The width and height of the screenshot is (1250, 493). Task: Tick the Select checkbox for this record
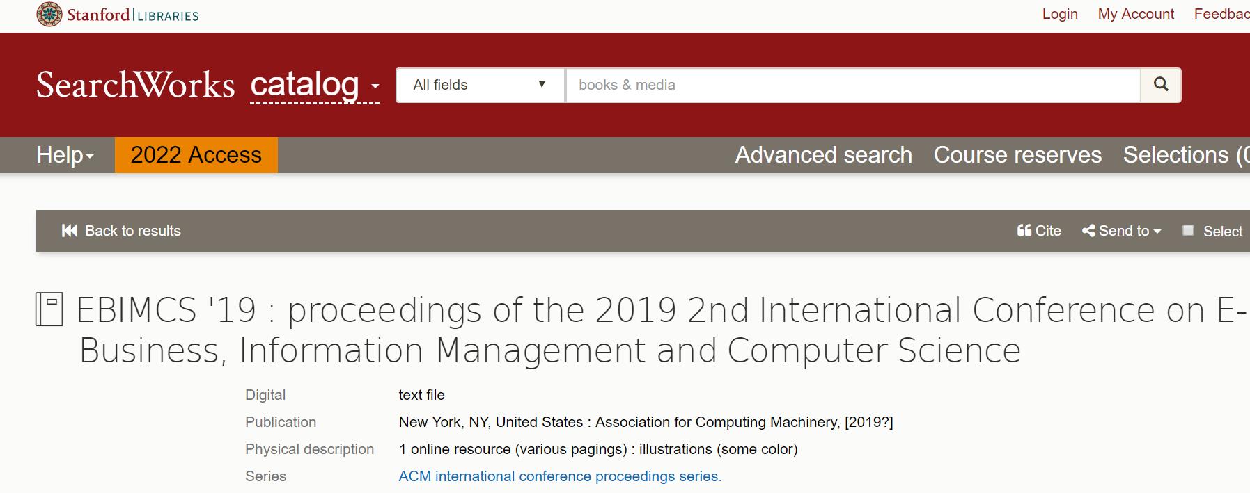pyautogui.click(x=1189, y=230)
